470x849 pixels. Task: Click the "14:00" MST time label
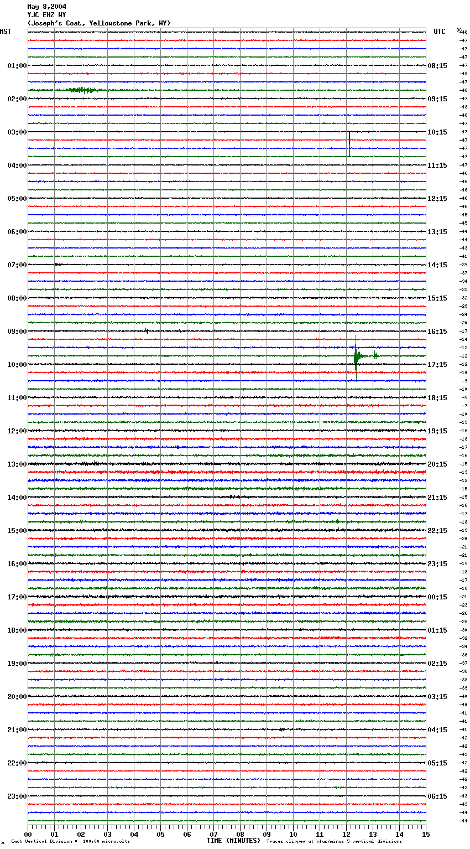[17, 498]
